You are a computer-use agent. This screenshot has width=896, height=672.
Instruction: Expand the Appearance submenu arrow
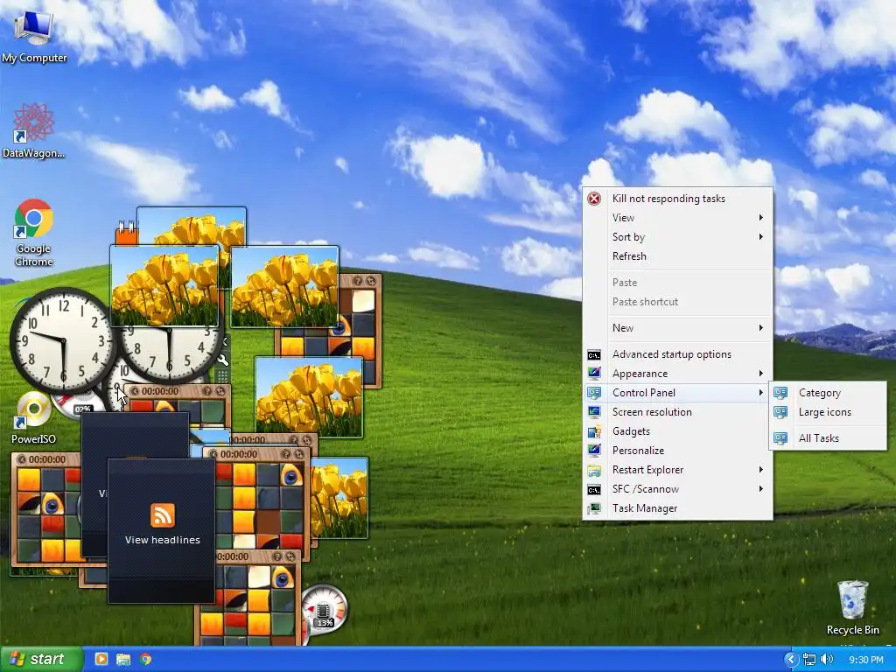(x=761, y=374)
